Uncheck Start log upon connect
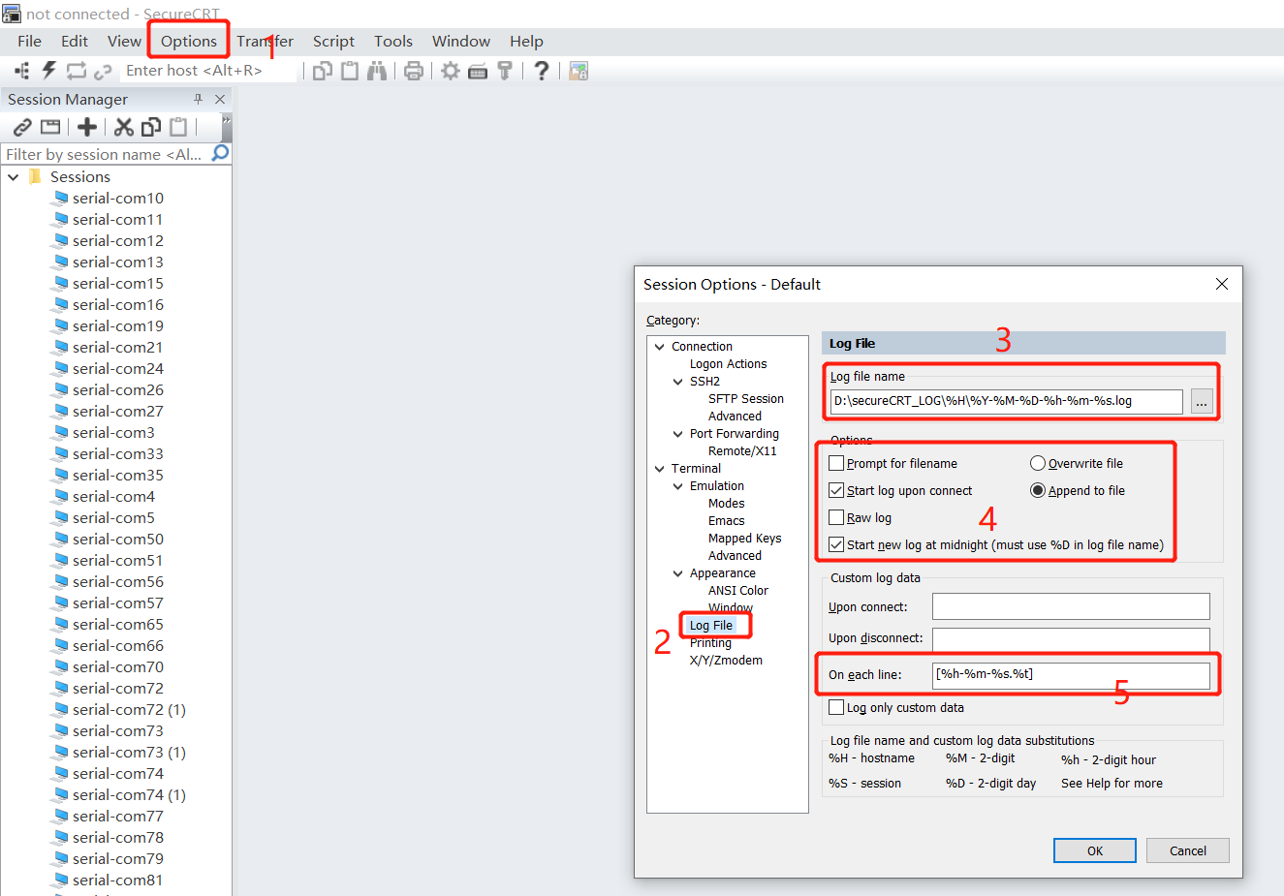The image size is (1284, 896). click(836, 490)
